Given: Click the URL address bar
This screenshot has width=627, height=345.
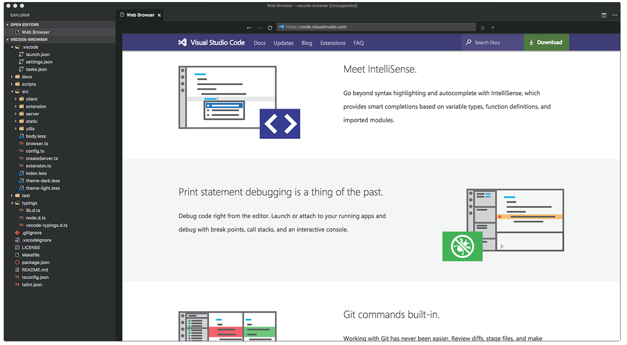Looking at the screenshot, I should 376,27.
